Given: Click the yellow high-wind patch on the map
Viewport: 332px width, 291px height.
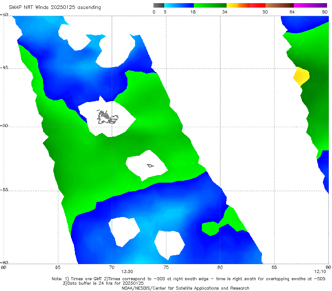Looking at the screenshot, I should coord(301,76).
